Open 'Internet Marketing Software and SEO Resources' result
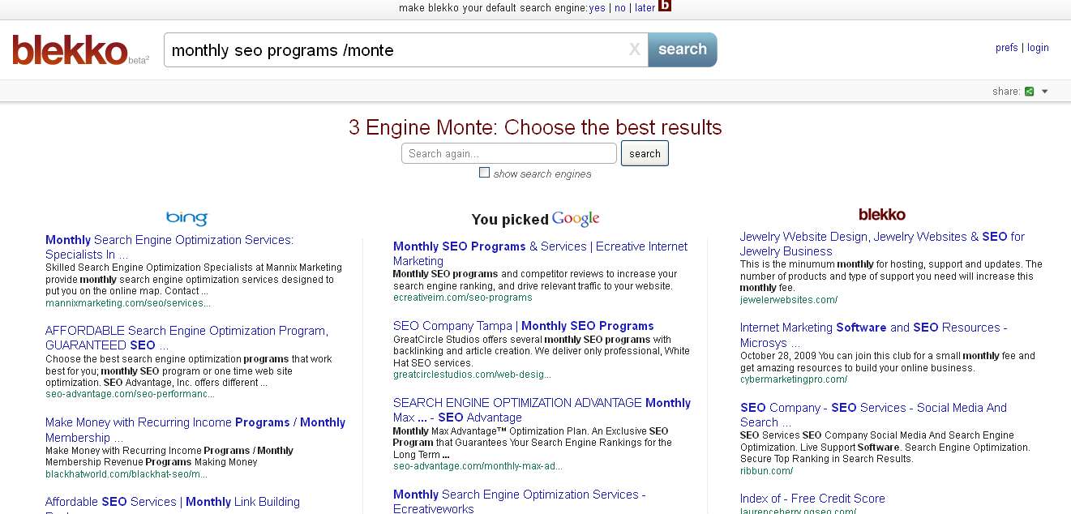Screen dimensions: 1071x514 tap(874, 335)
